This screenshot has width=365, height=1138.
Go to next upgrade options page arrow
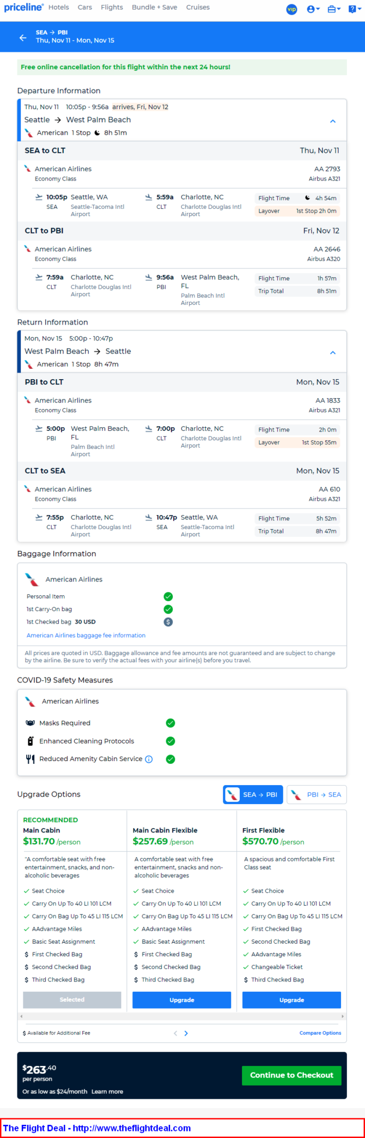pyautogui.click(x=186, y=1033)
